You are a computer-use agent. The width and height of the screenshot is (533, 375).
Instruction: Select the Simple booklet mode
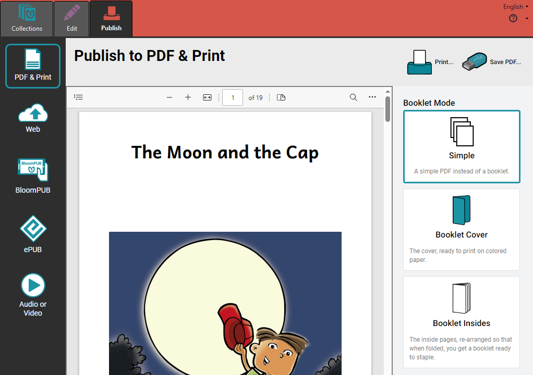(x=462, y=146)
